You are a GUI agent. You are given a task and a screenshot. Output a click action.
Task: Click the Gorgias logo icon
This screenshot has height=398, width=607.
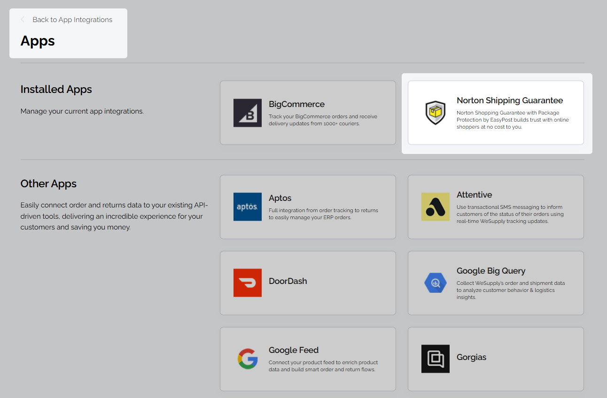[x=436, y=359]
